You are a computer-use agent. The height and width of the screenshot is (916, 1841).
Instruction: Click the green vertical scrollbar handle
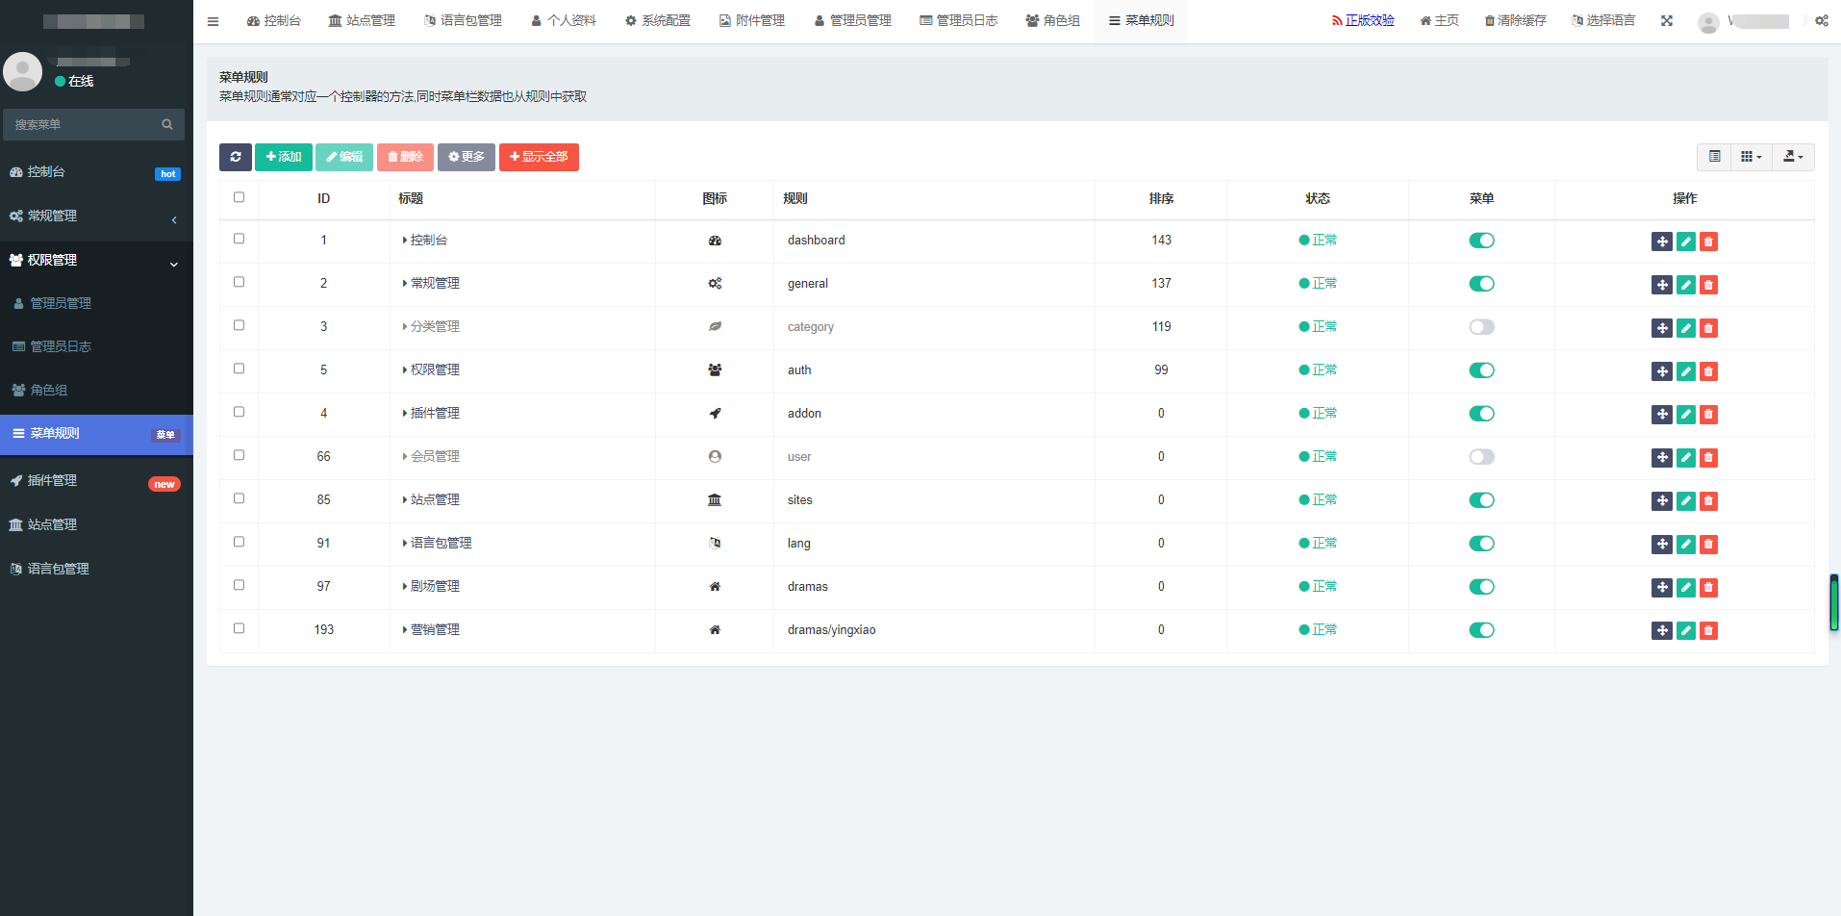coord(1833,603)
